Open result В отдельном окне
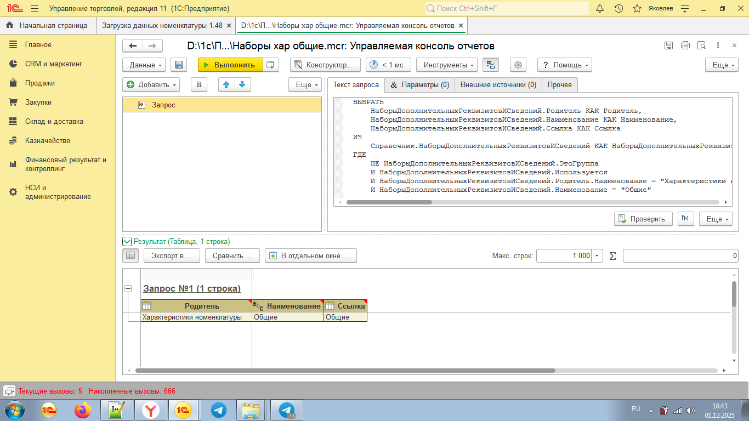Viewport: 749px width, 421px height. tap(311, 255)
